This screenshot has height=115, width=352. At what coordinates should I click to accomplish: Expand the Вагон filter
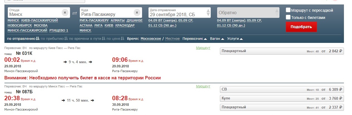(217, 39)
